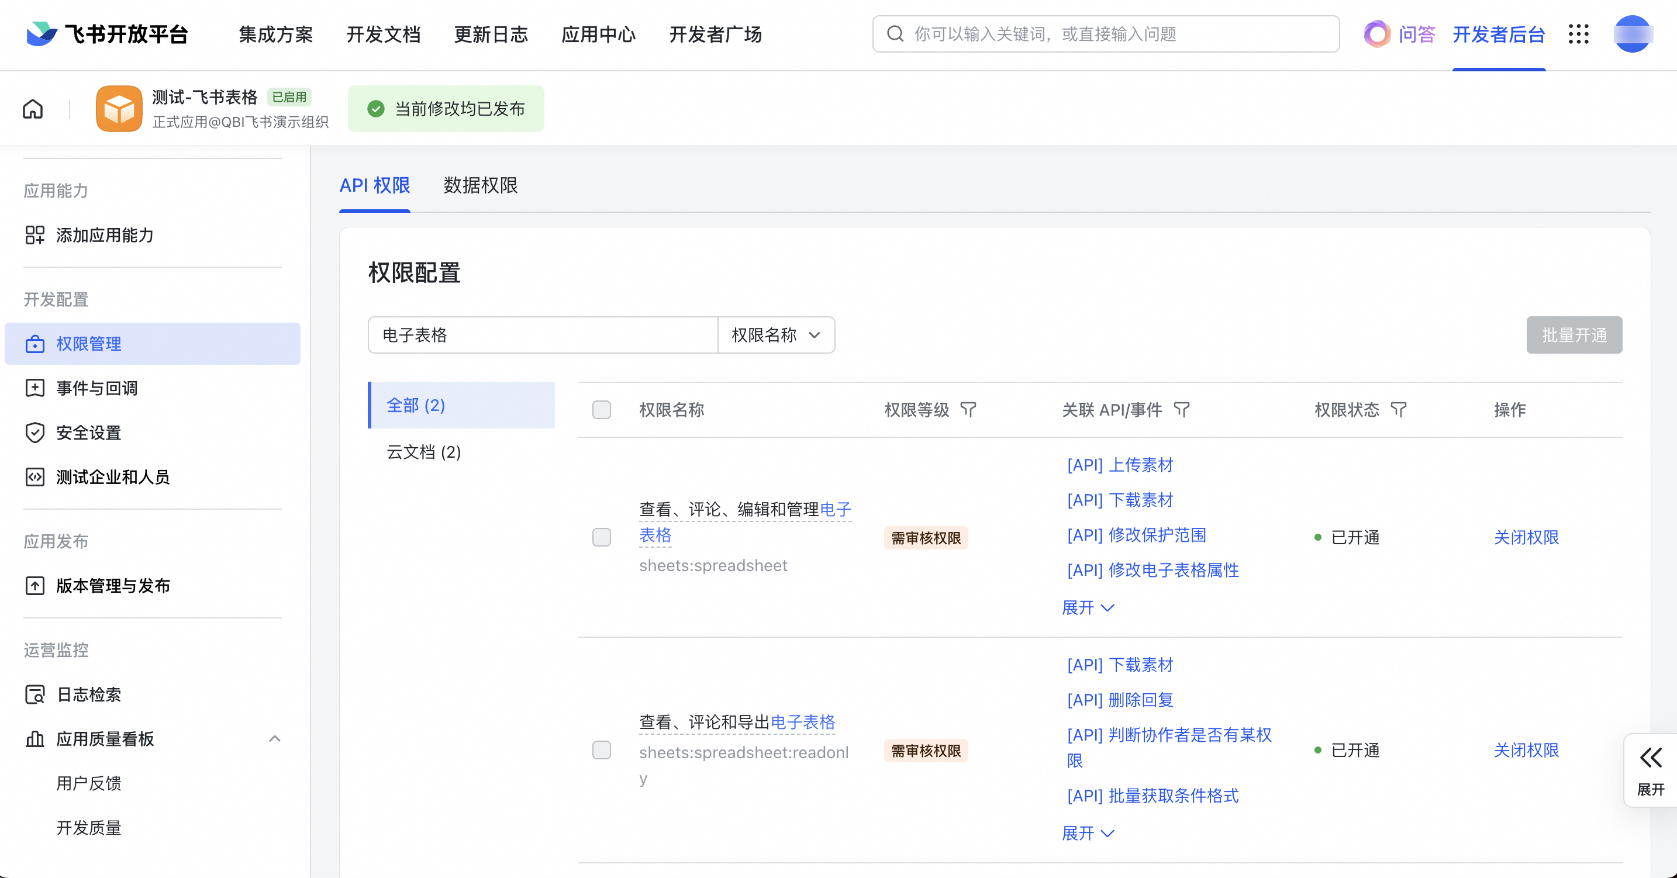Open the [API] 批量获取条件格式 link
The image size is (1677, 878).
[1153, 796]
